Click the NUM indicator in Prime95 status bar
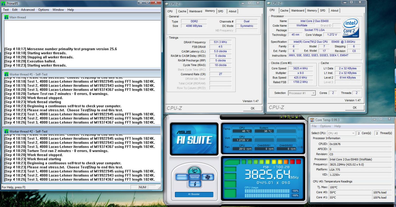Screen dimensions: 396x207 (142, 187)
